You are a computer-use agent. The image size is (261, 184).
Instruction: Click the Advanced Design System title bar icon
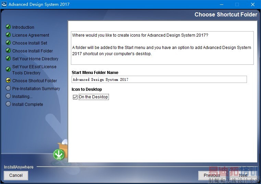(4, 4)
